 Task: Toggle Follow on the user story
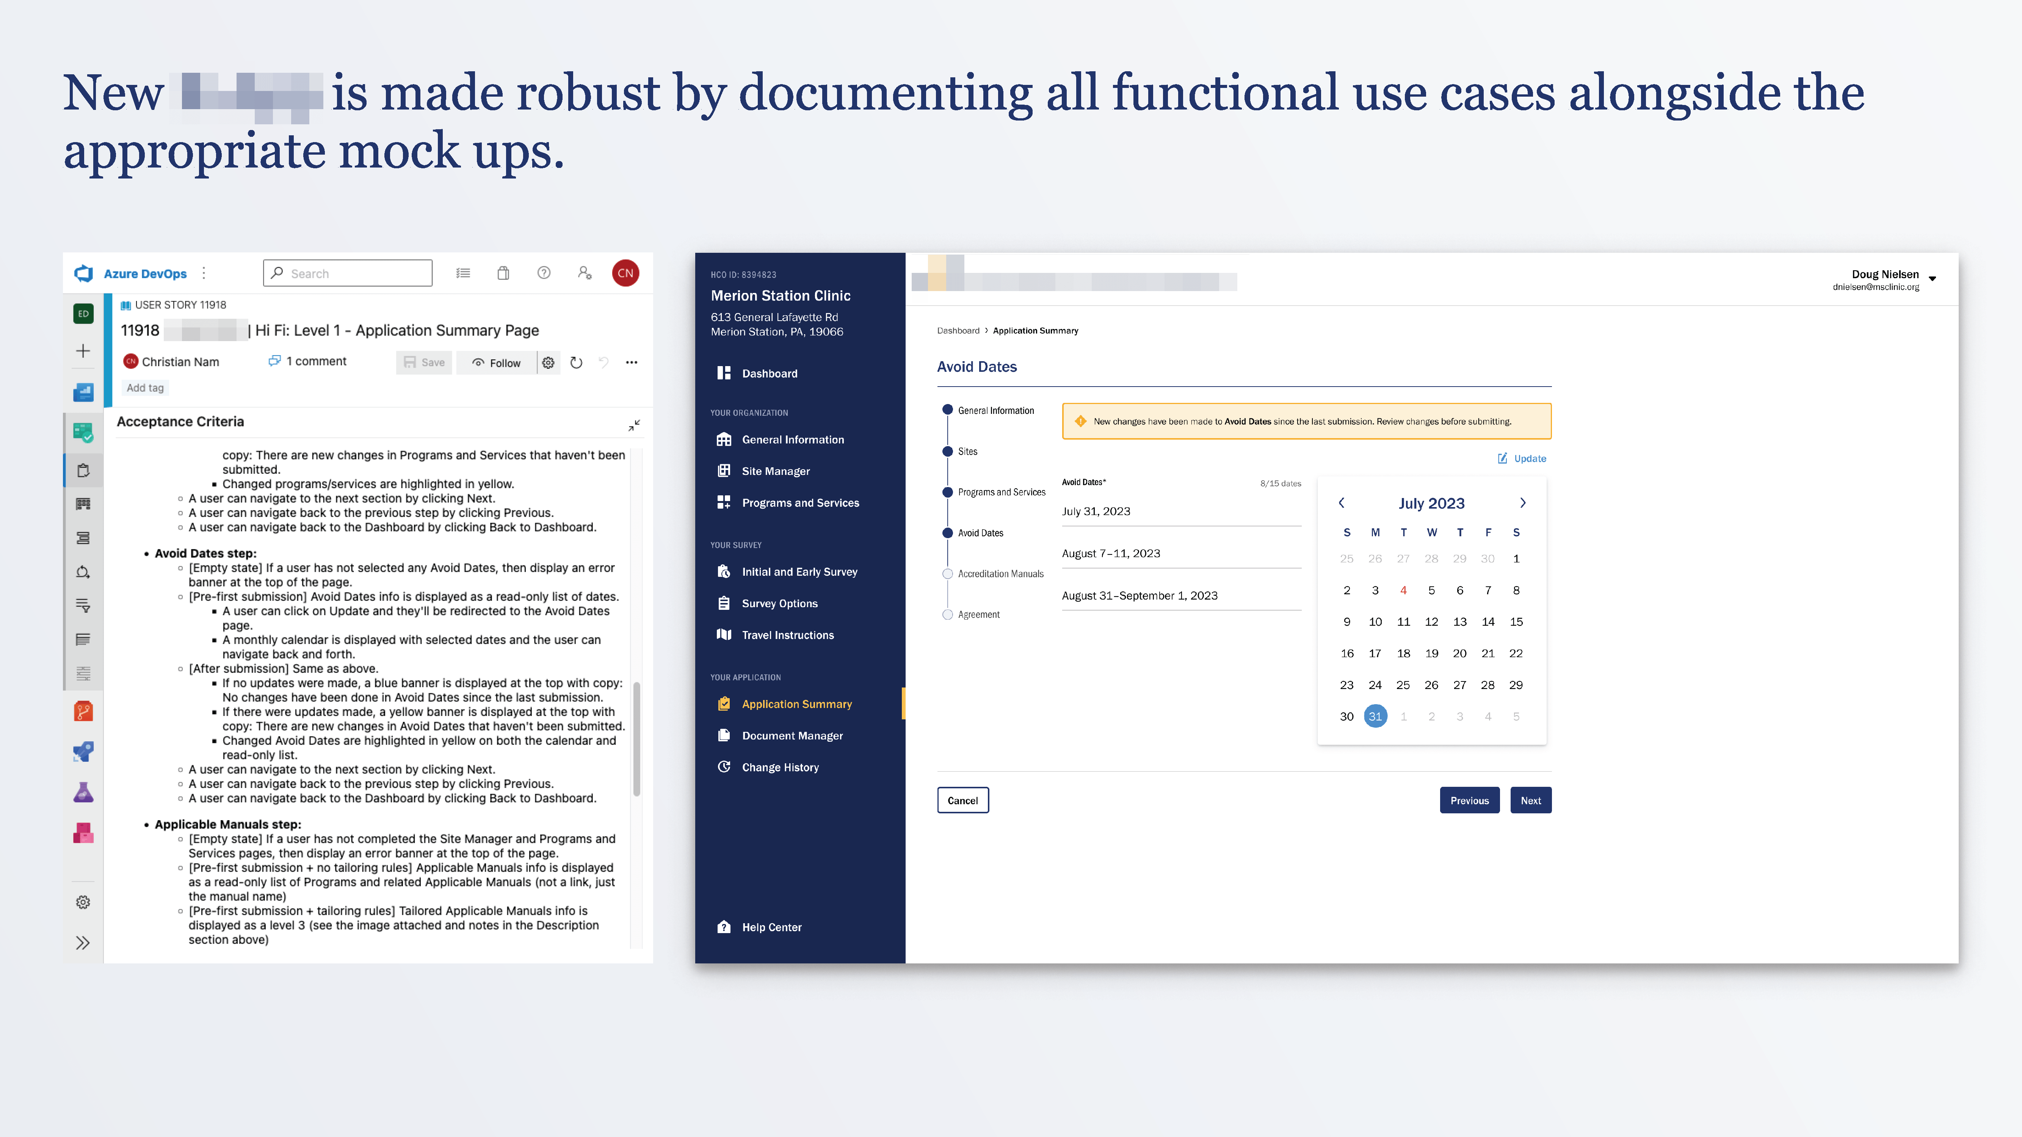pos(496,363)
